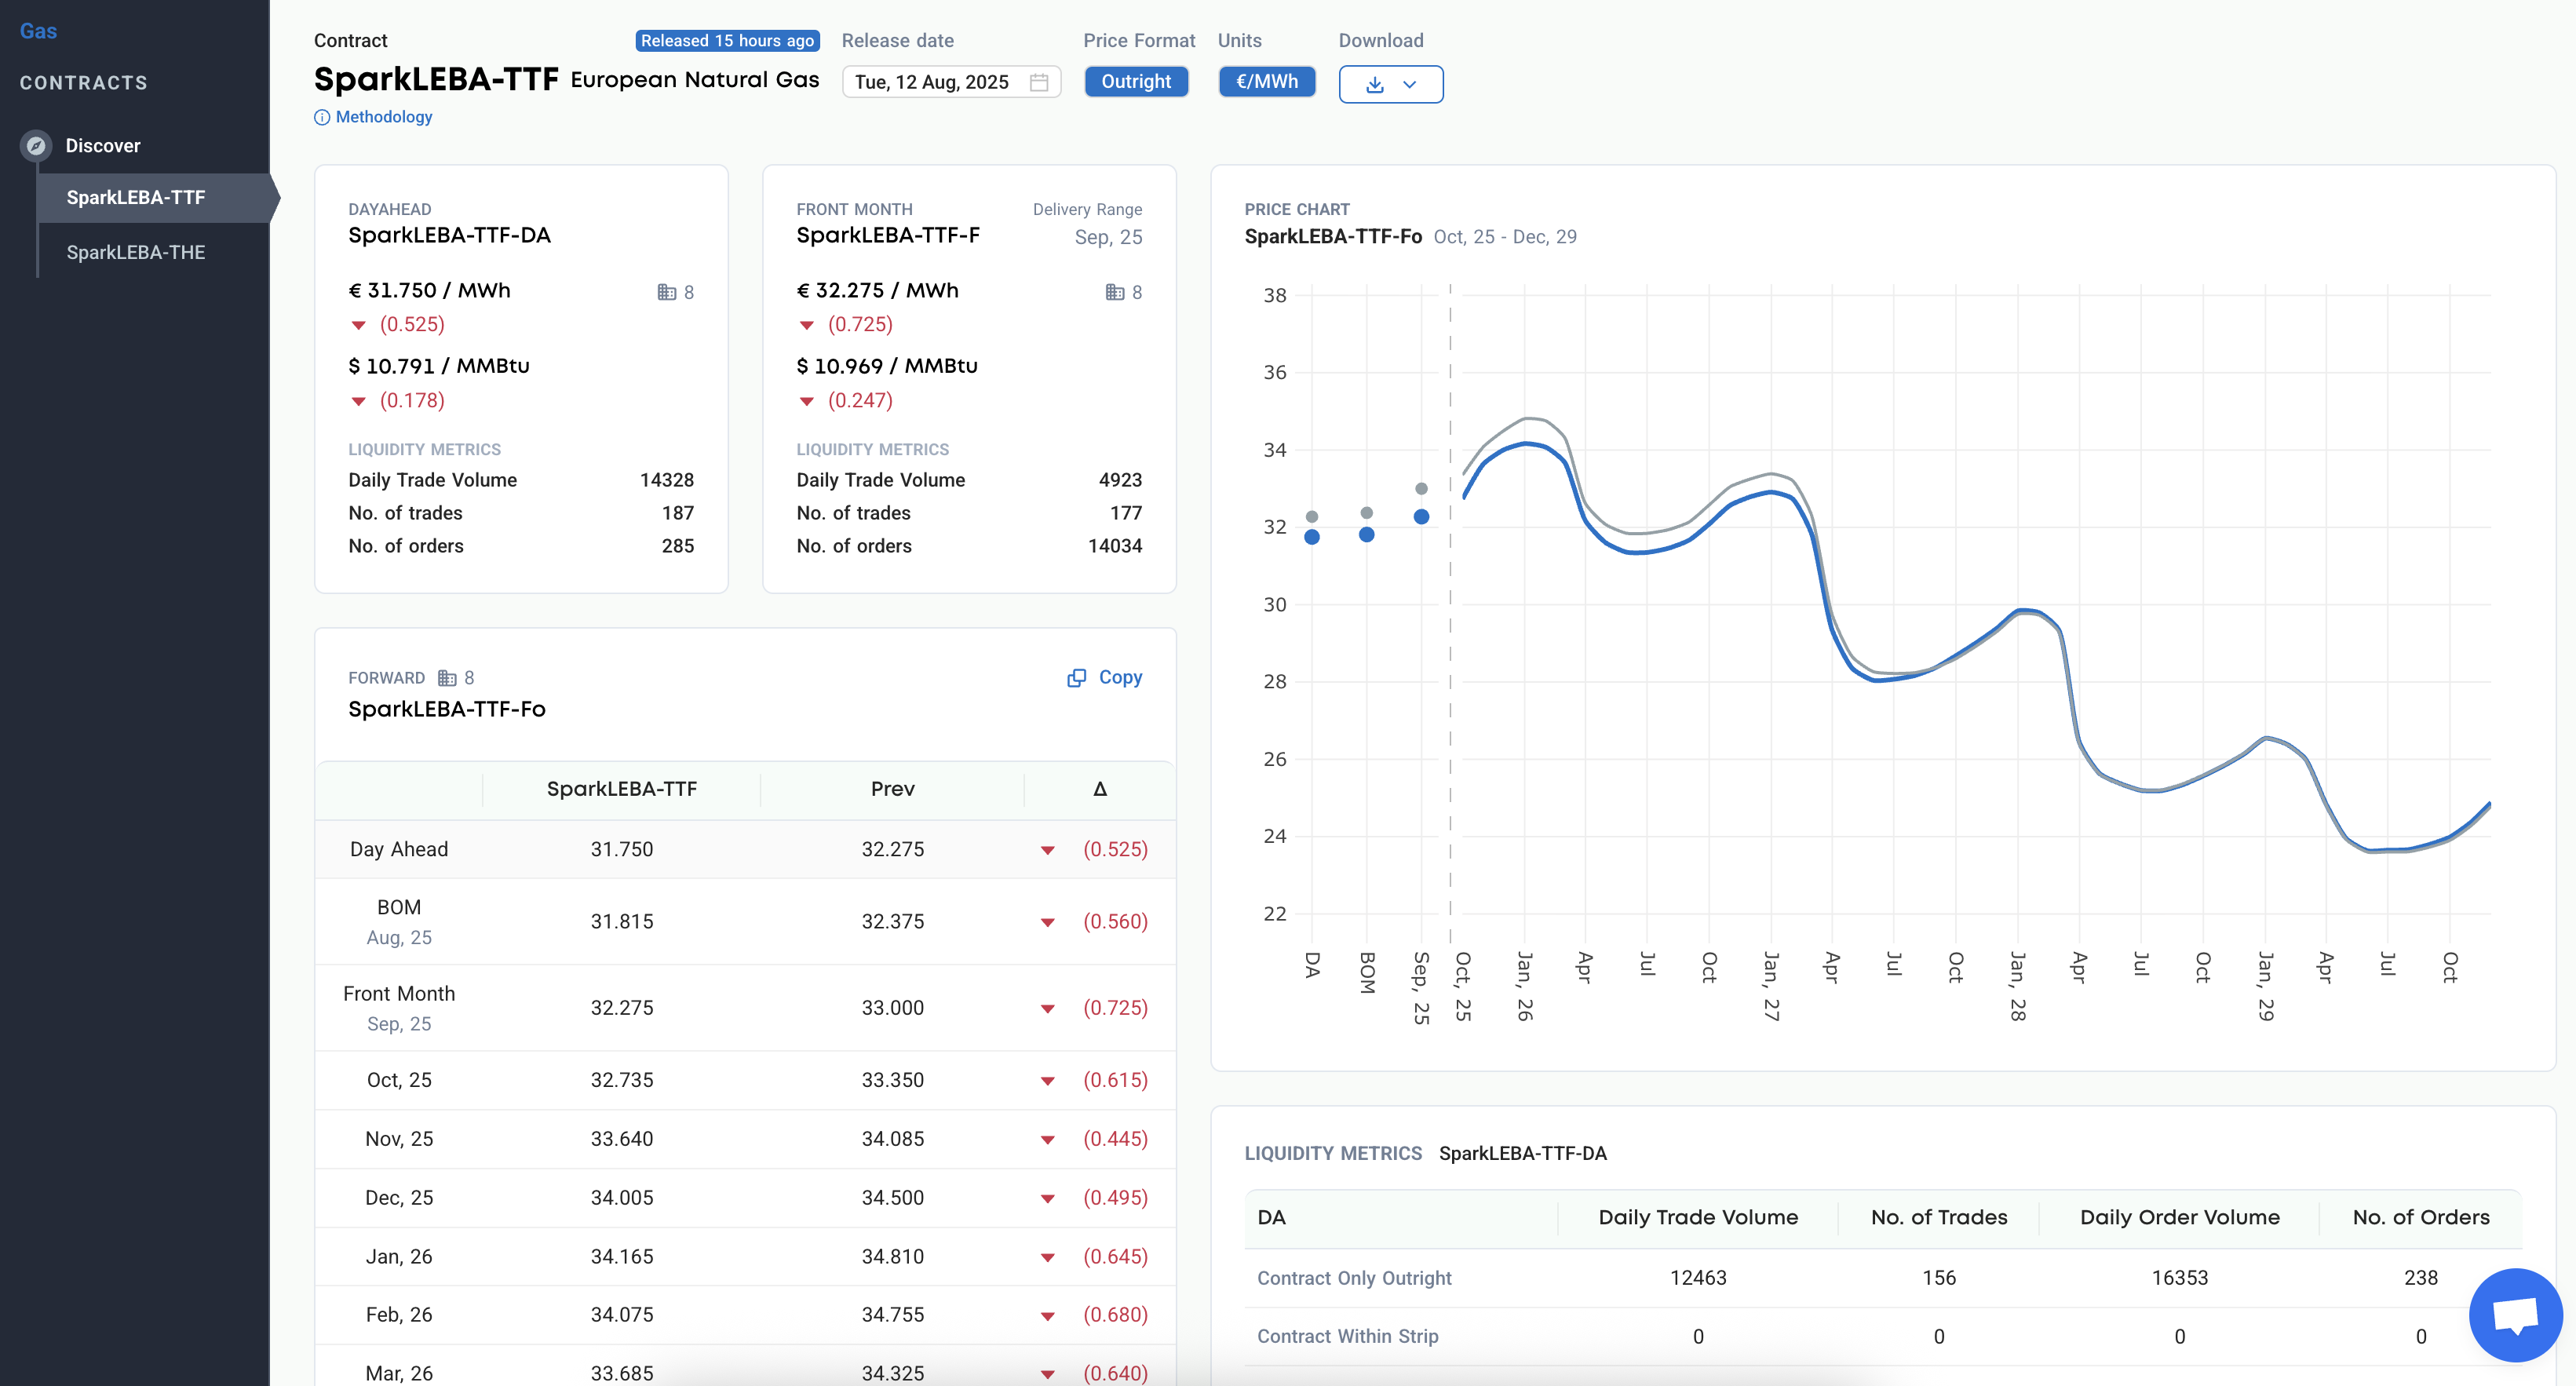Click the download arrow icon
The width and height of the screenshot is (2576, 1386).
click(1375, 85)
